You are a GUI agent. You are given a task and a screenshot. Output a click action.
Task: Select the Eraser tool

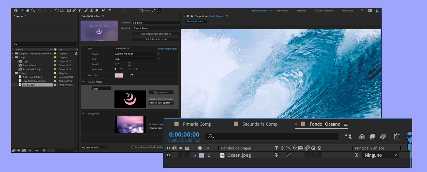click(x=97, y=10)
